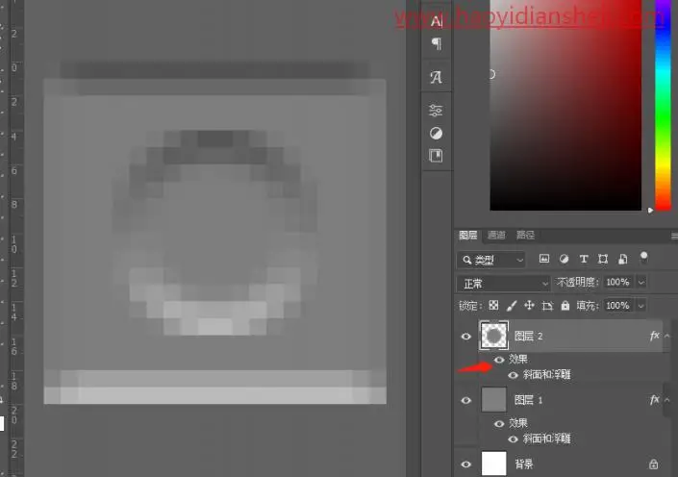This screenshot has height=477, width=678.
Task: Toggle 背景 layer visibility eye
Action: coord(466,464)
